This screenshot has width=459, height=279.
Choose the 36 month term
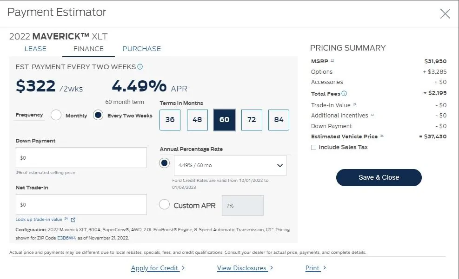click(170, 120)
